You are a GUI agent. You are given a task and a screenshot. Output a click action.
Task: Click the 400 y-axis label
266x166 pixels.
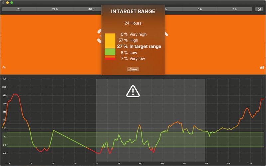click(x=4, y=79)
